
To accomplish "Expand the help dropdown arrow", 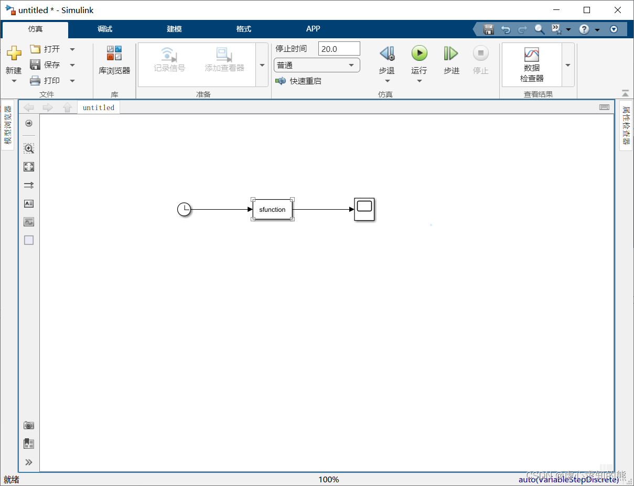I will [597, 30].
